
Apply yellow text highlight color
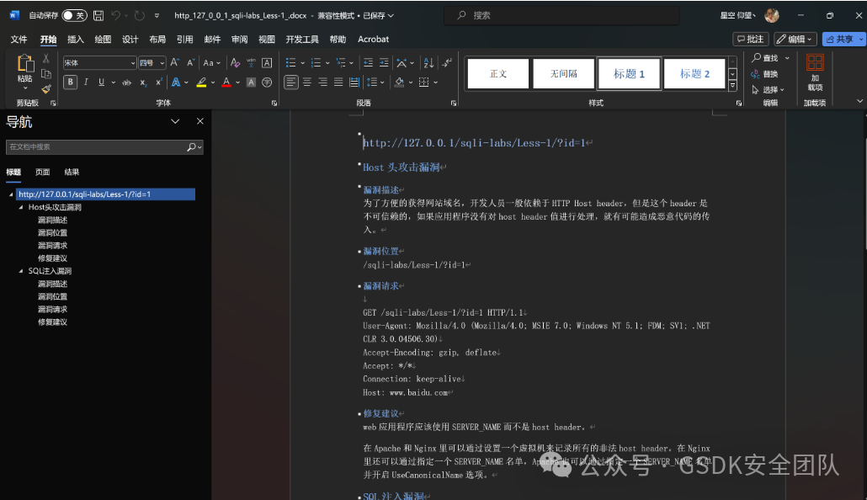pos(201,82)
